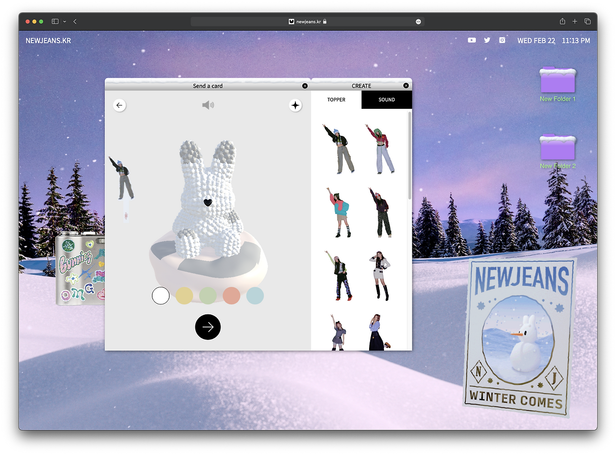
Task: Click the WED FEB 22 date text
Action: 536,40
